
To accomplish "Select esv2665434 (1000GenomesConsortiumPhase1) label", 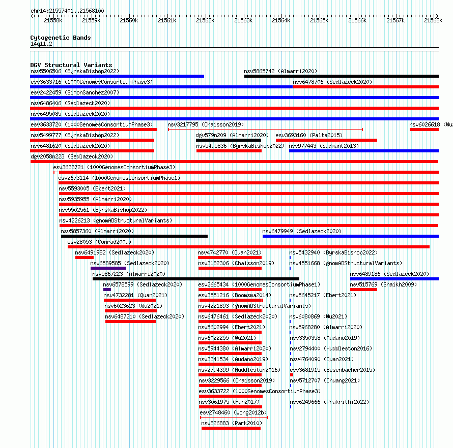I will pyautogui.click(x=259, y=284).
